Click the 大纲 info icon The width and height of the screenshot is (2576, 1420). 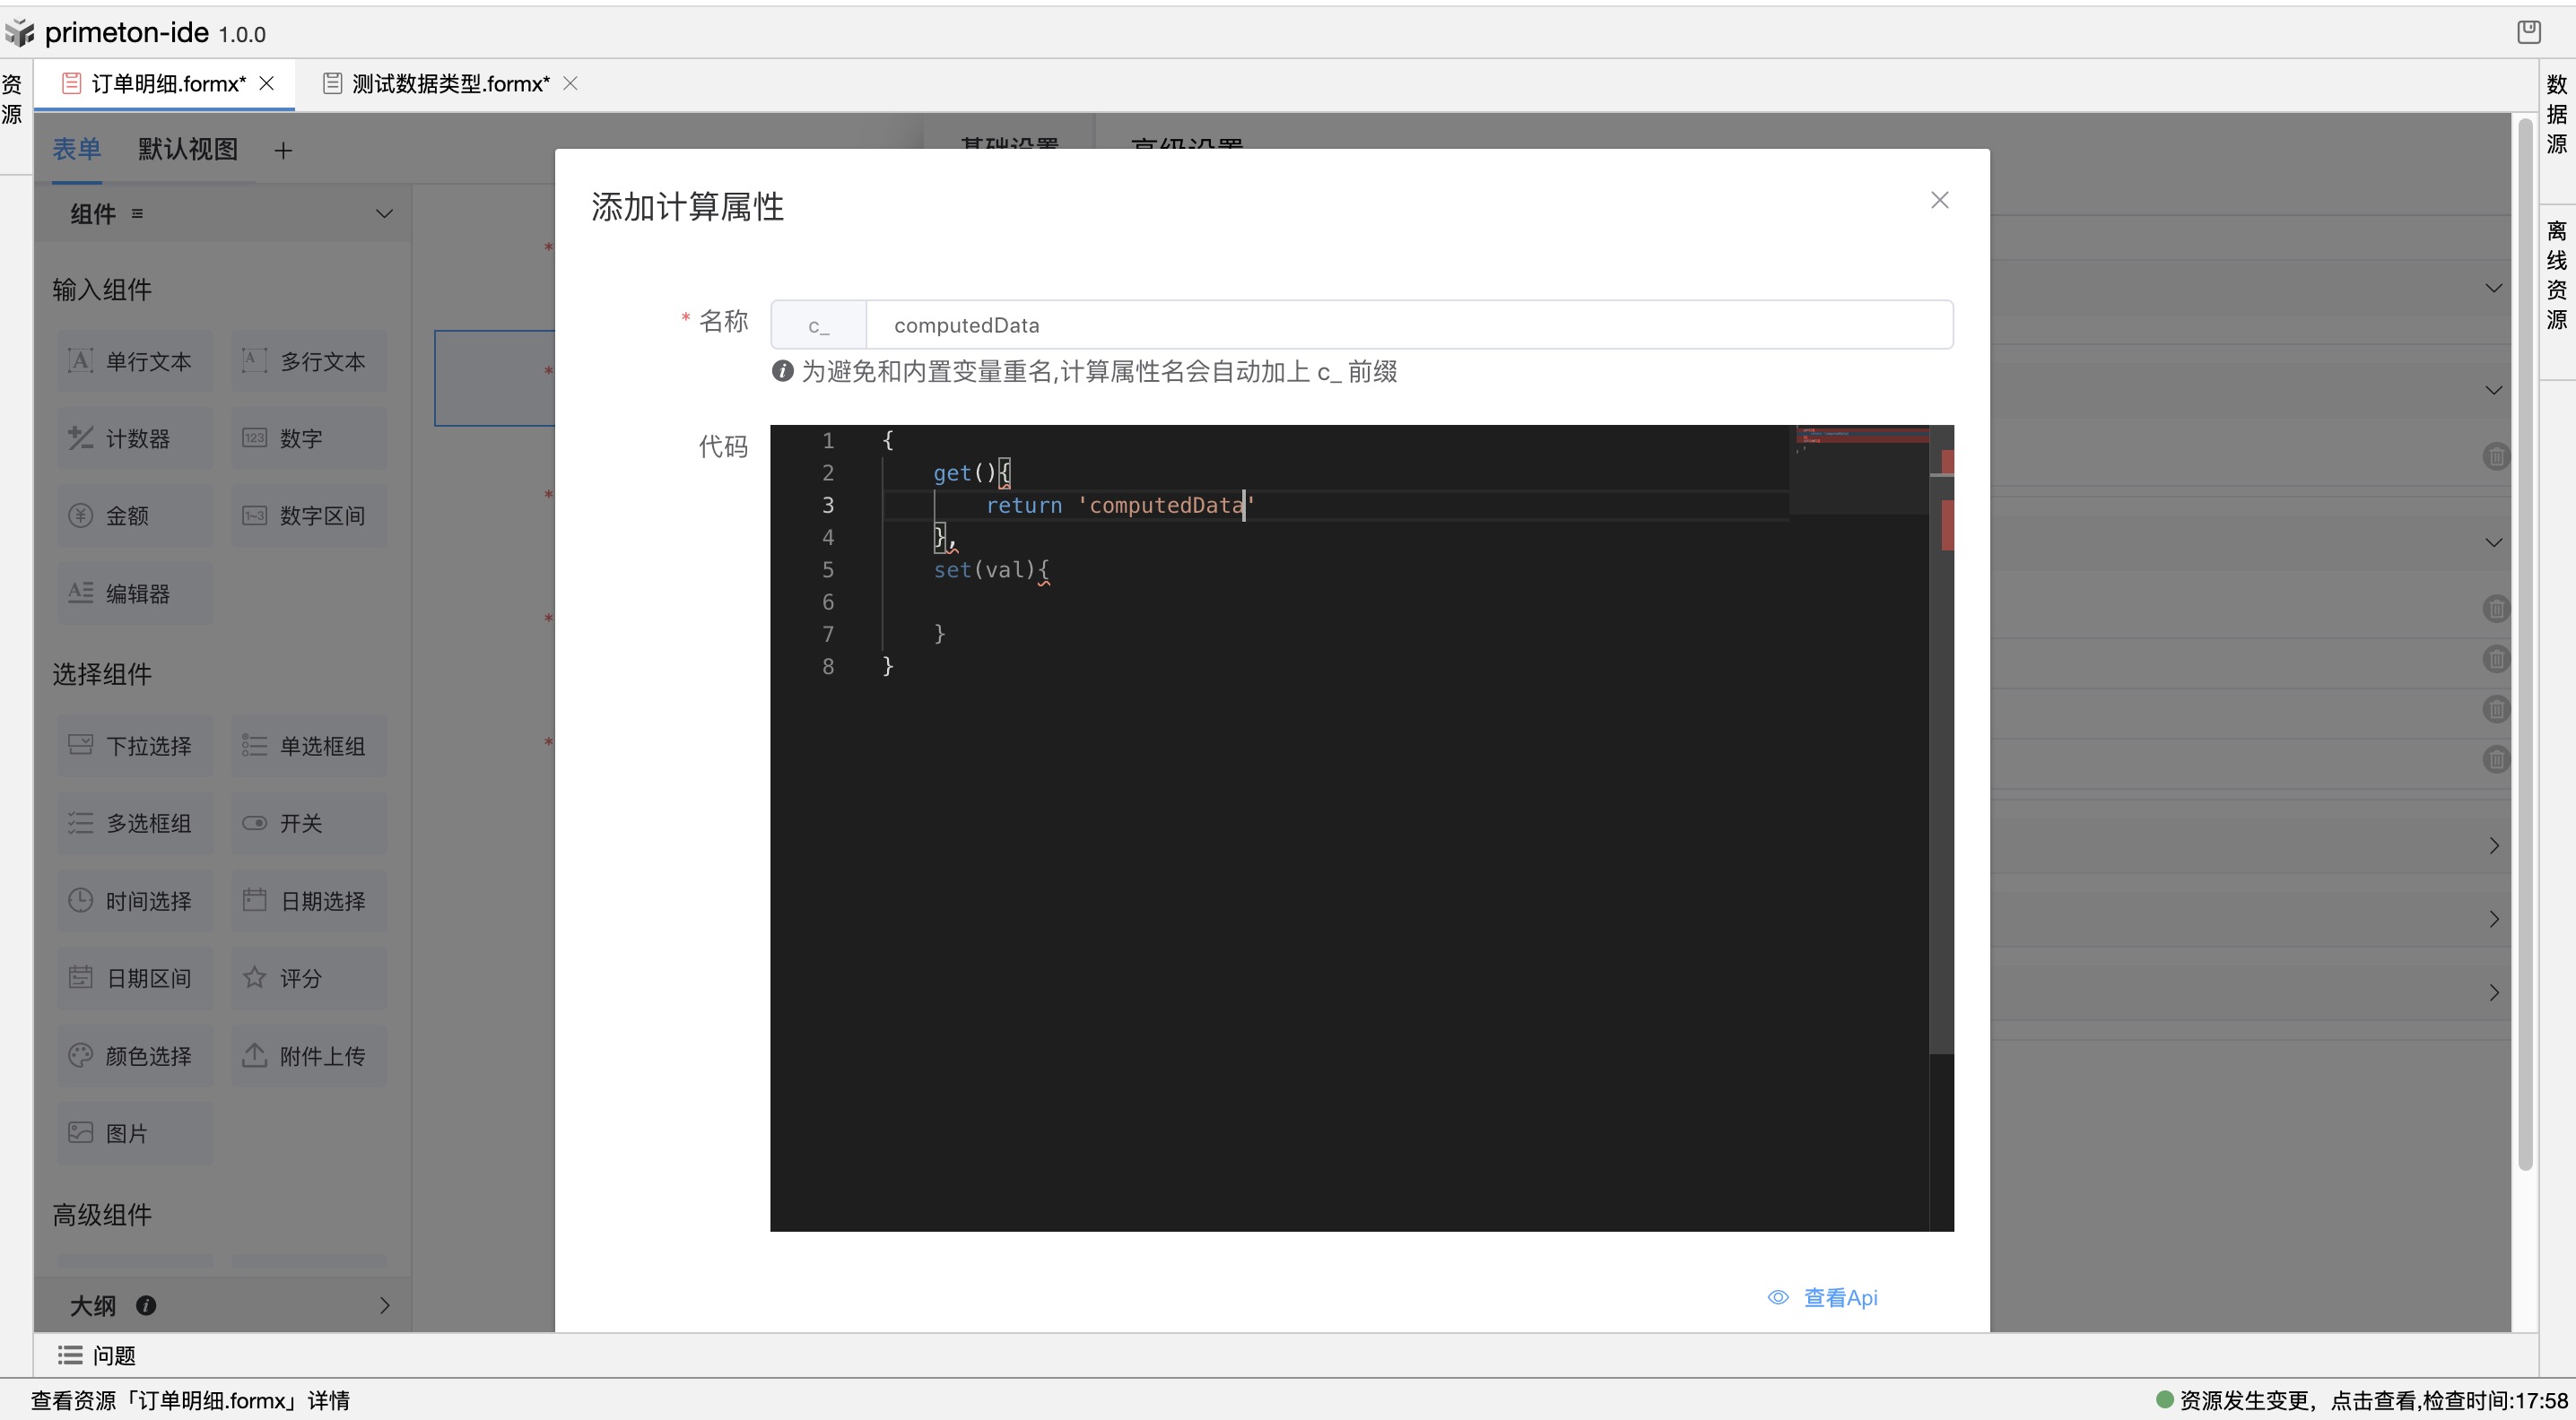146,1305
